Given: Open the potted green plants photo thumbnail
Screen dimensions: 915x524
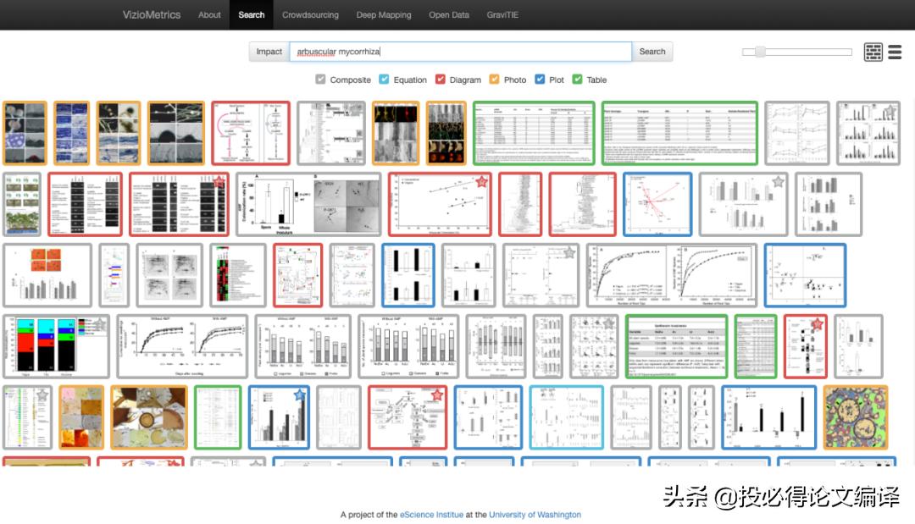Looking at the screenshot, I should tap(22, 205).
